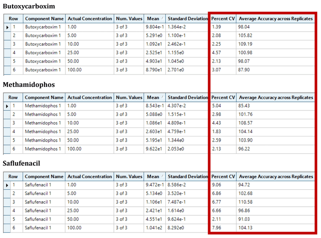Viewport: 321px width, 238px height.
Task: Select row 4 header in Methamidophos table
Action: (14, 131)
